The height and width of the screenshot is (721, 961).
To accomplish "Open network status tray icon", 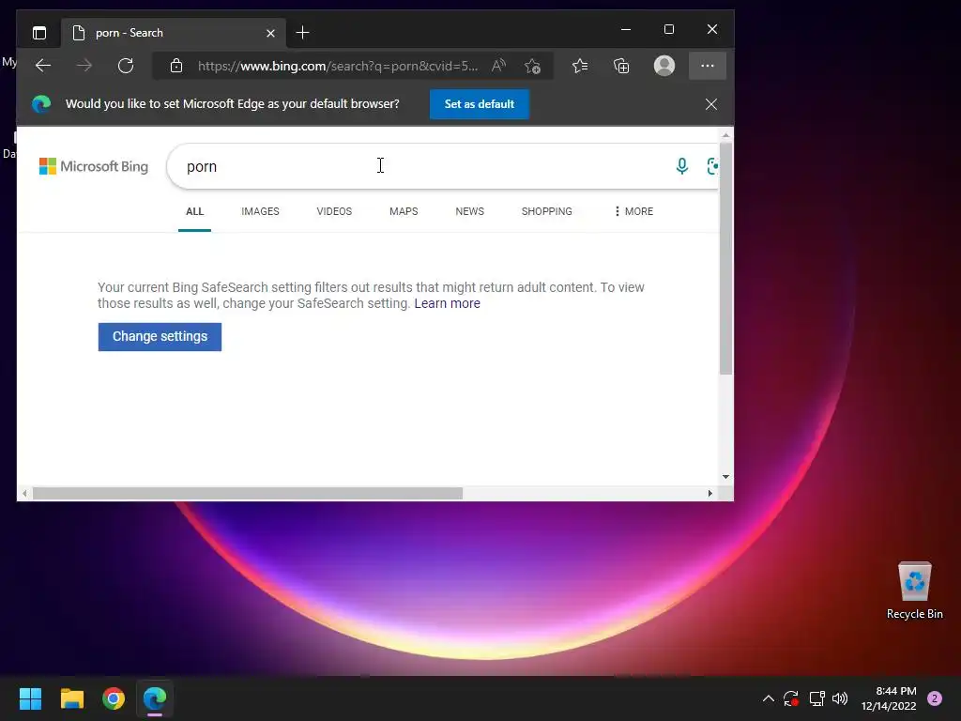I will pyautogui.click(x=816, y=698).
